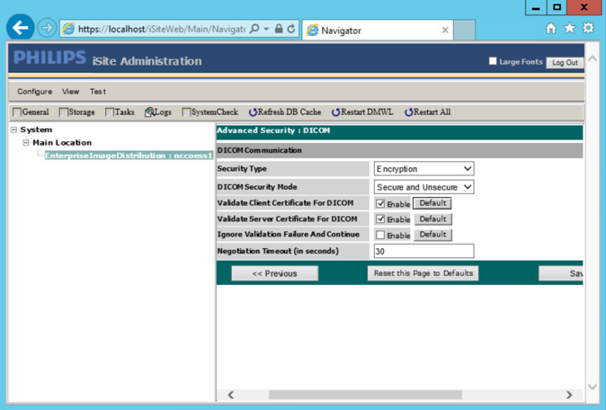Minimize the browser window
The height and width of the screenshot is (410, 606).
536,7
